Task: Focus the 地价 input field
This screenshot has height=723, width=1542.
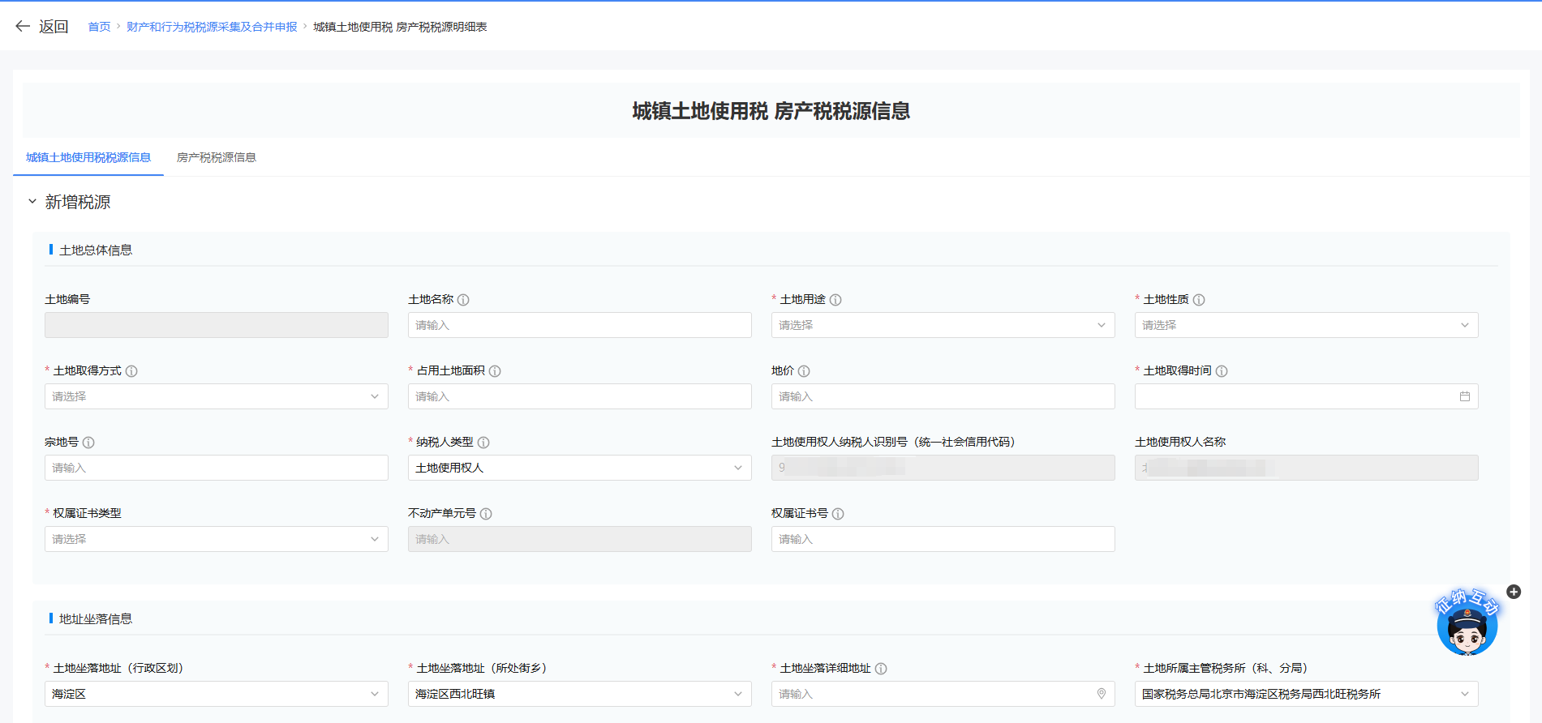Action: 943,396
